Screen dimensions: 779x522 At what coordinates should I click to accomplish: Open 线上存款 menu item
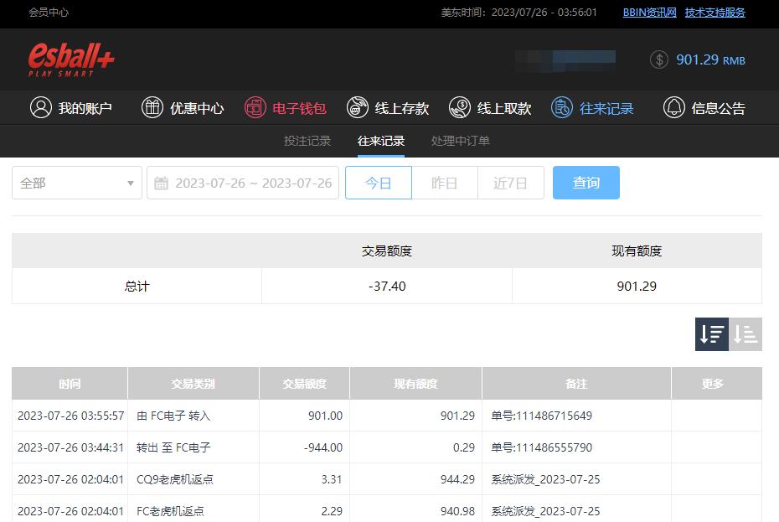[388, 108]
